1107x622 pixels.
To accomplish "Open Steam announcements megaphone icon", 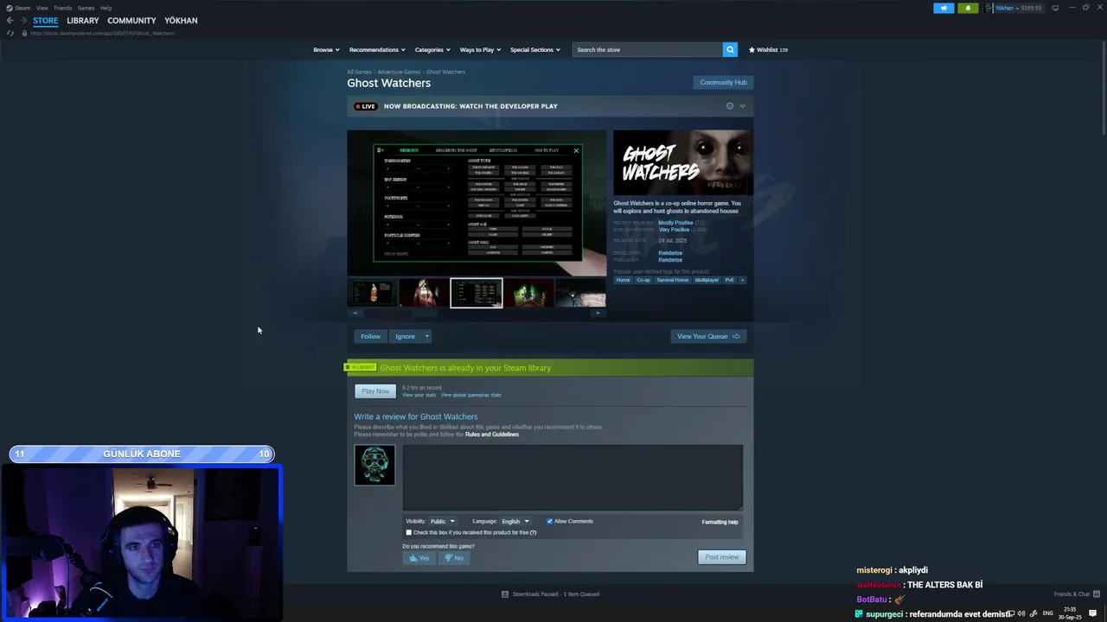I will [944, 8].
